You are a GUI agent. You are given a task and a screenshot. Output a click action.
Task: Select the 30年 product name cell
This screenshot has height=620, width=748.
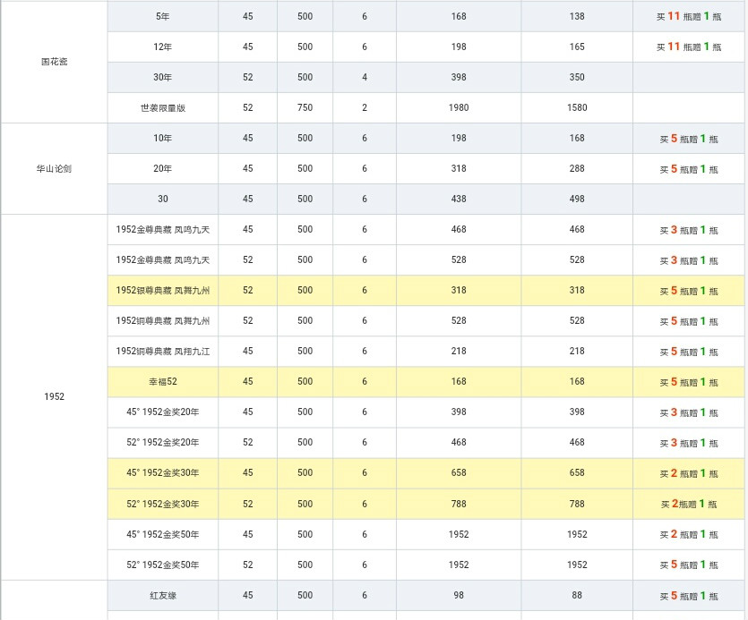click(163, 77)
